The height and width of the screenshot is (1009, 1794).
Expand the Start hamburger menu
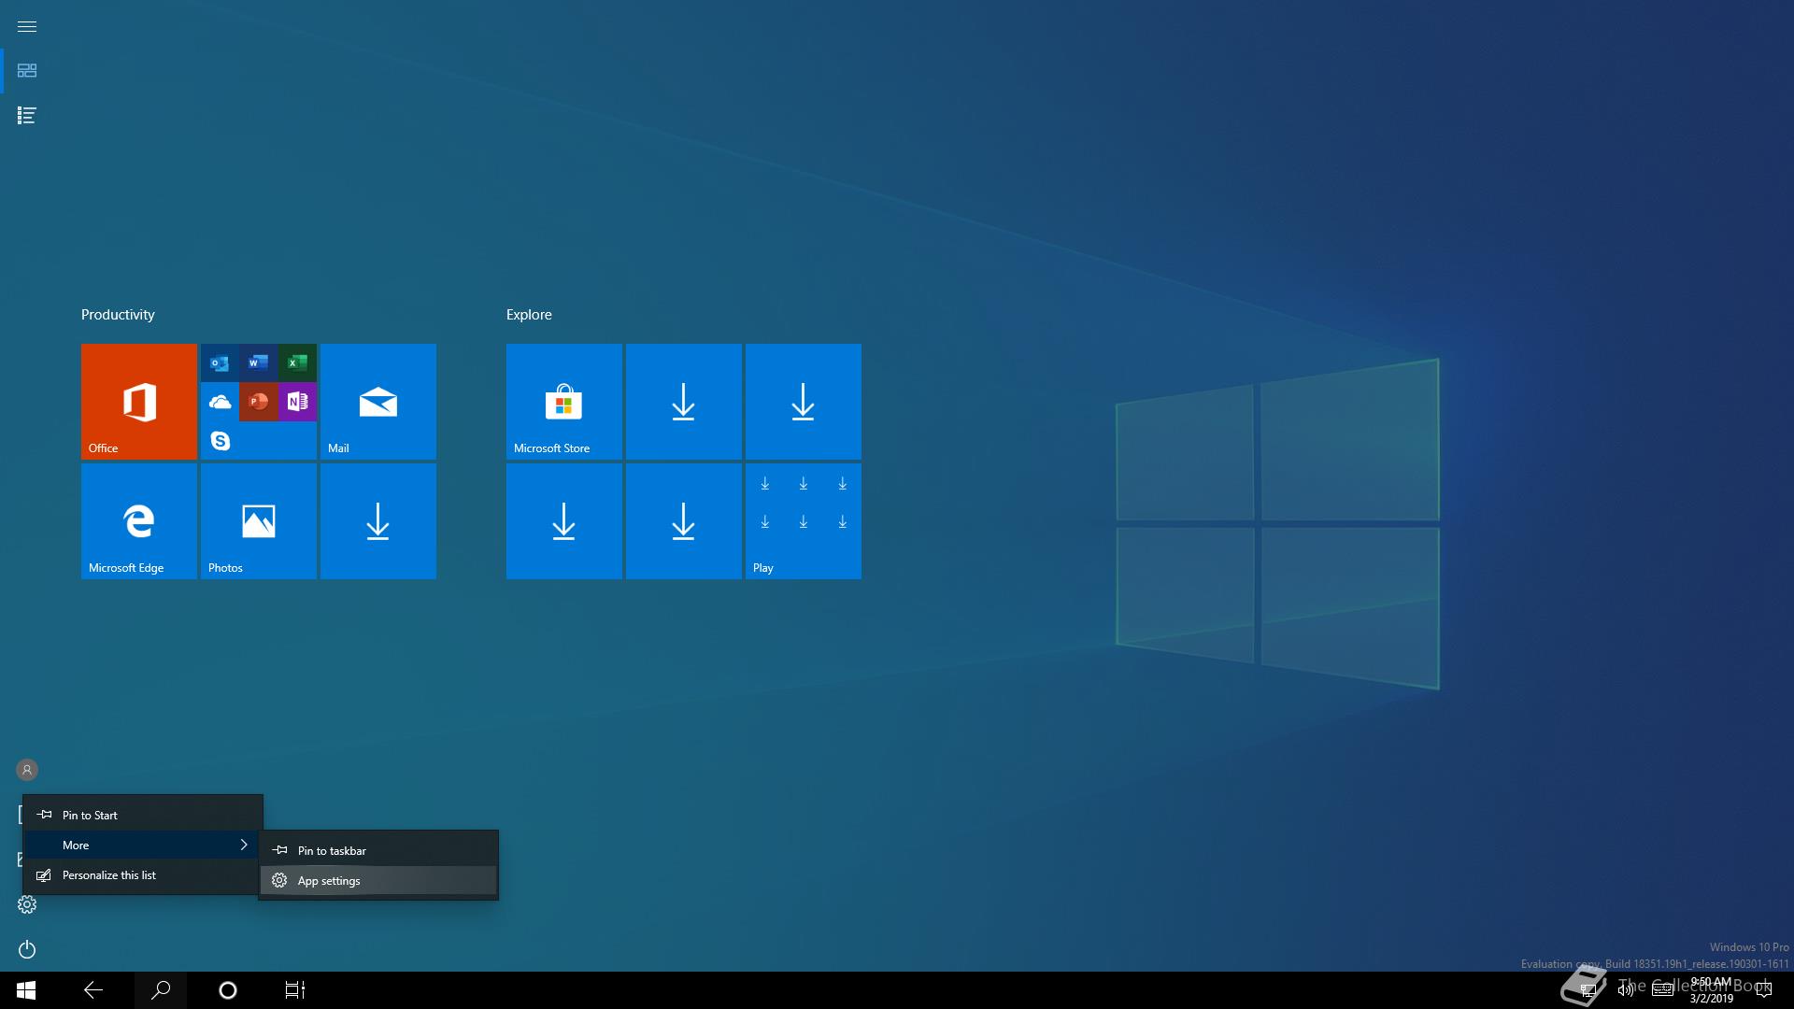coord(27,26)
